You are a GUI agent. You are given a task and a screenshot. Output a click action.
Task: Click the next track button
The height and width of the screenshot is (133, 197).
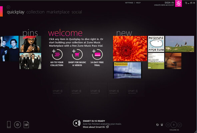pyautogui.click(x=180, y=125)
